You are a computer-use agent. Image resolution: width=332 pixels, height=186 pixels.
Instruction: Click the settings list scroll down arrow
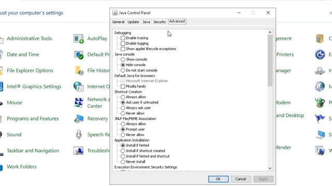pyautogui.click(x=270, y=168)
